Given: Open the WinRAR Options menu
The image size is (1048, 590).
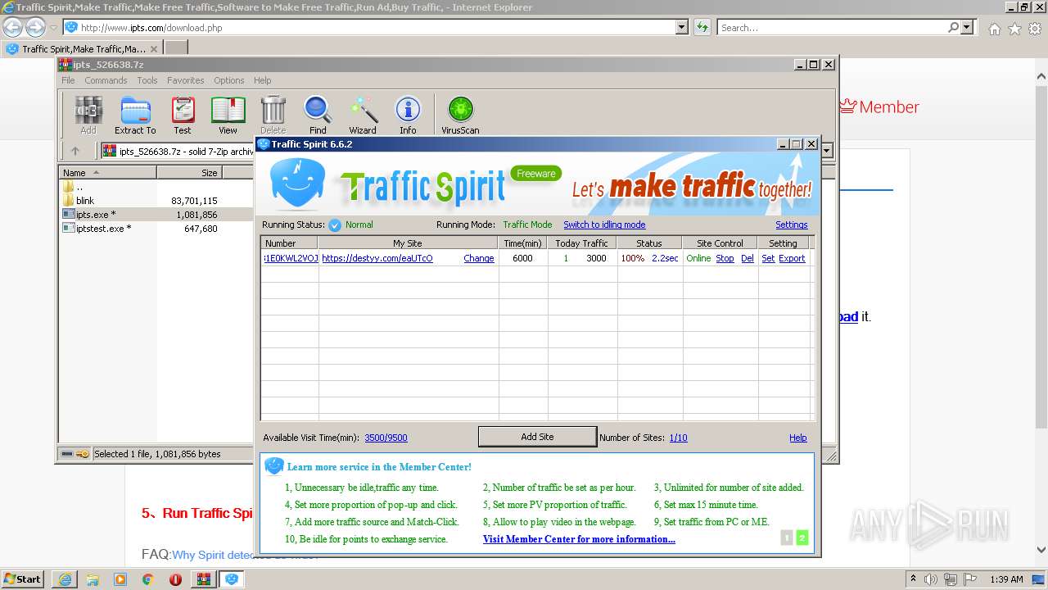Looking at the screenshot, I should [229, 80].
